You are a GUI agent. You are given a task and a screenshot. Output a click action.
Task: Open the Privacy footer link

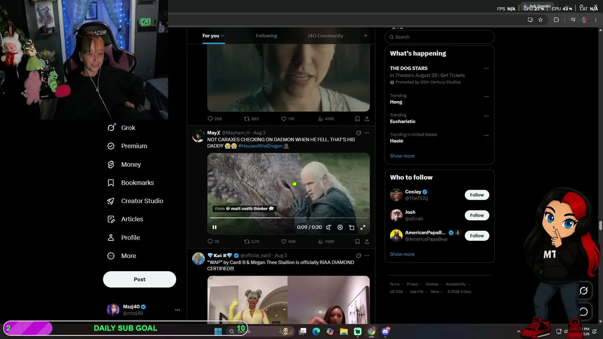[x=413, y=284]
